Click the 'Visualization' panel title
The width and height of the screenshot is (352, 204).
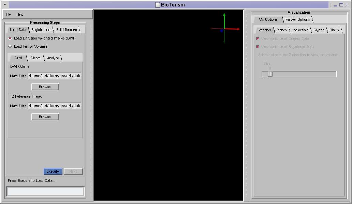coord(299,12)
